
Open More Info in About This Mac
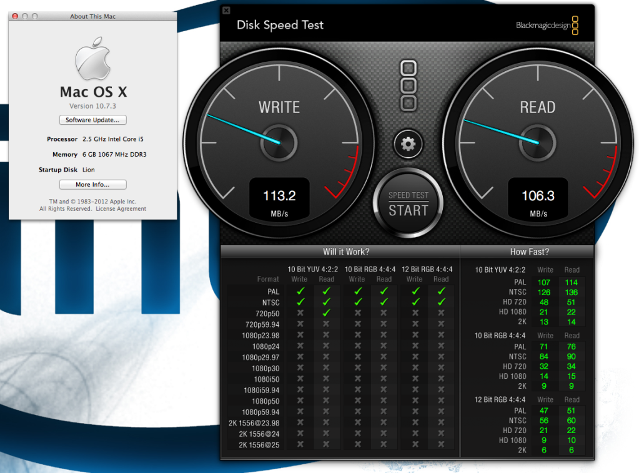tap(92, 185)
